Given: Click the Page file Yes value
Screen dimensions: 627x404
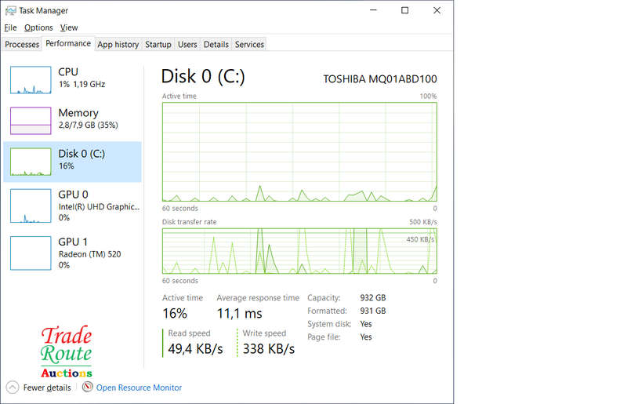Looking at the screenshot, I should (x=366, y=337).
